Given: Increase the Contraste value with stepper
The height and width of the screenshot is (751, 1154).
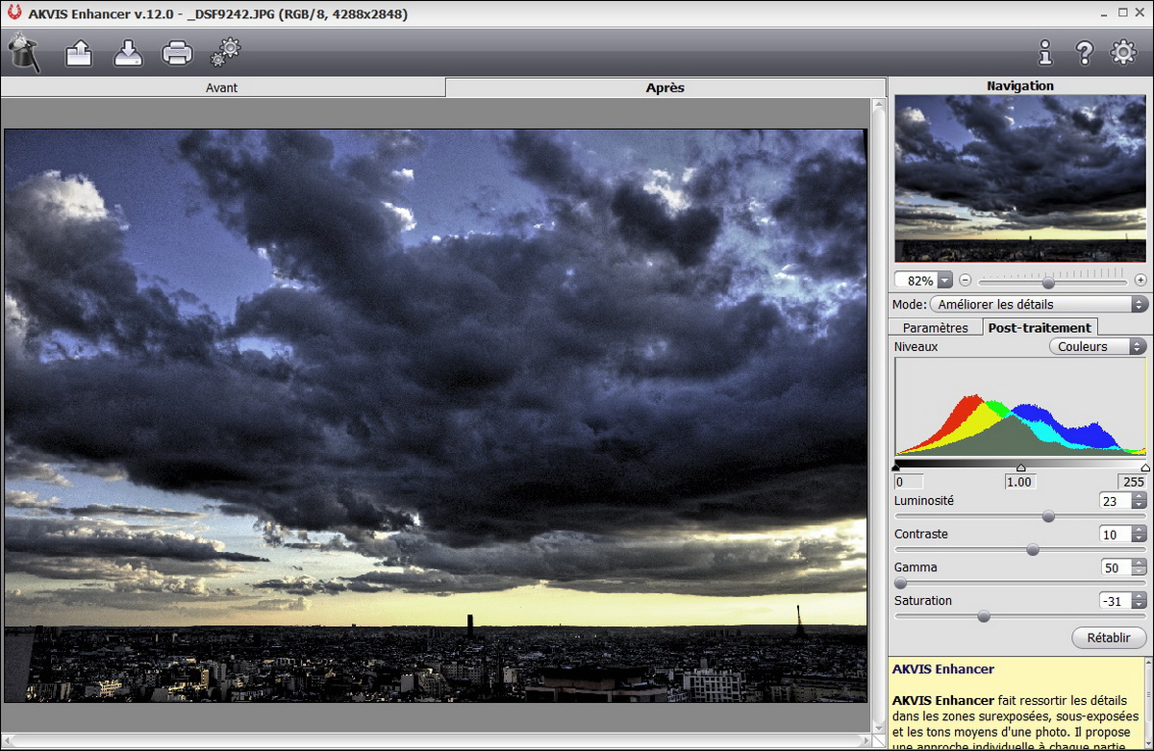Looking at the screenshot, I should click(x=1140, y=530).
